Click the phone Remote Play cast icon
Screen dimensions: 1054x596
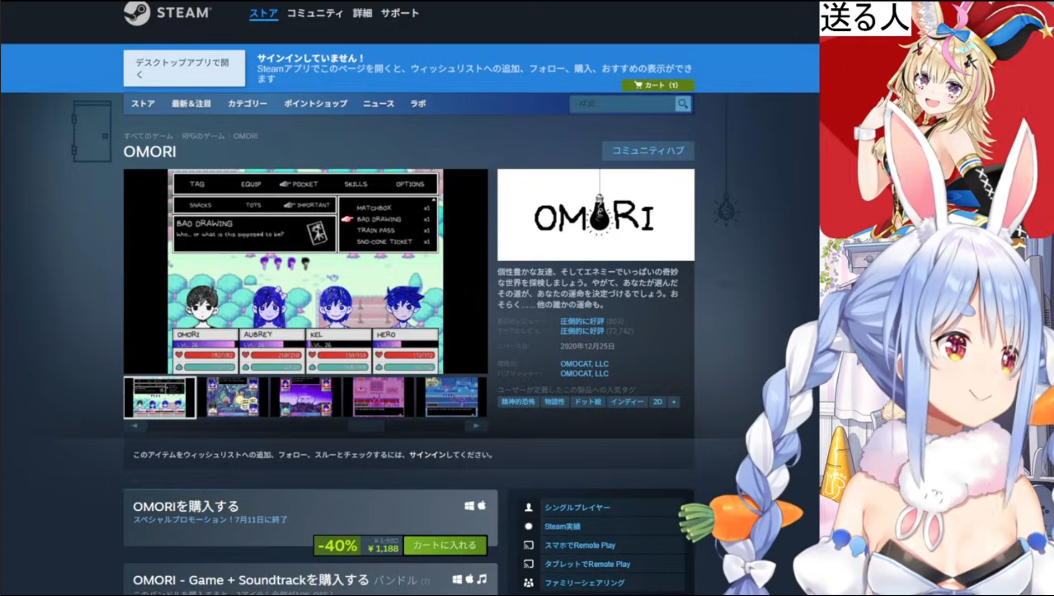coord(529,545)
